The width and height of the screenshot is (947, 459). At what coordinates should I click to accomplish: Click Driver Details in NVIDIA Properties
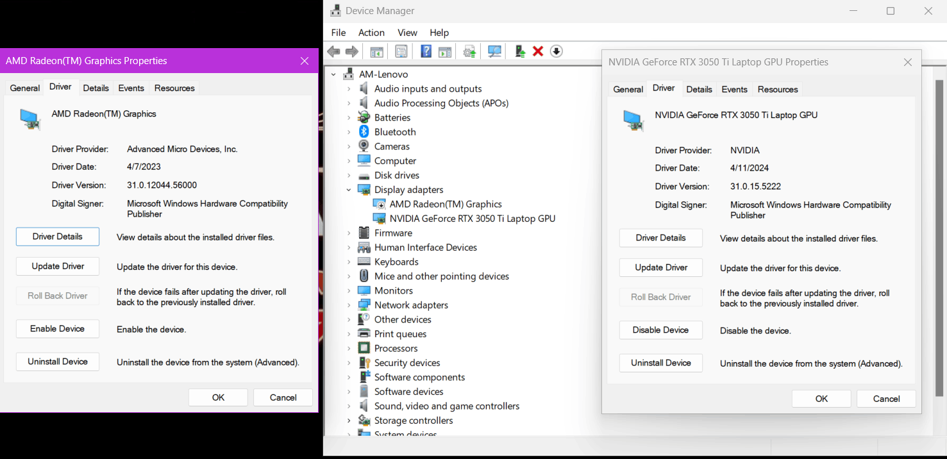click(x=661, y=238)
